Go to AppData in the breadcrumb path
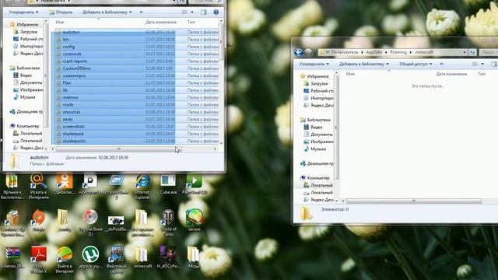498x280 pixels. tap(374, 52)
